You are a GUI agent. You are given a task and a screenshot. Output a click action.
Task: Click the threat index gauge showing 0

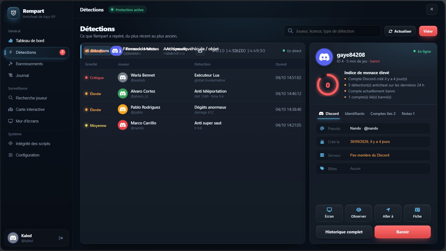pos(328,85)
